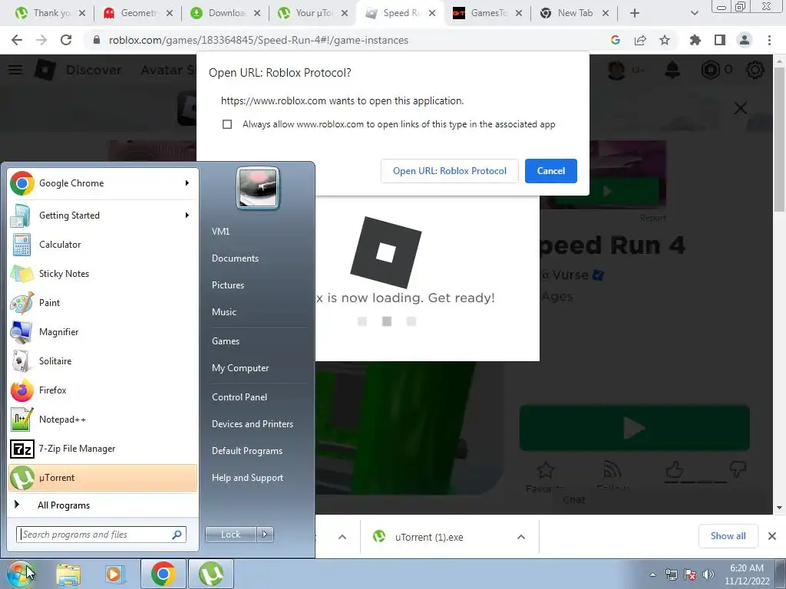This screenshot has height=589, width=786.
Task: Open Windows Media Player taskbar icon
Action: click(x=114, y=574)
